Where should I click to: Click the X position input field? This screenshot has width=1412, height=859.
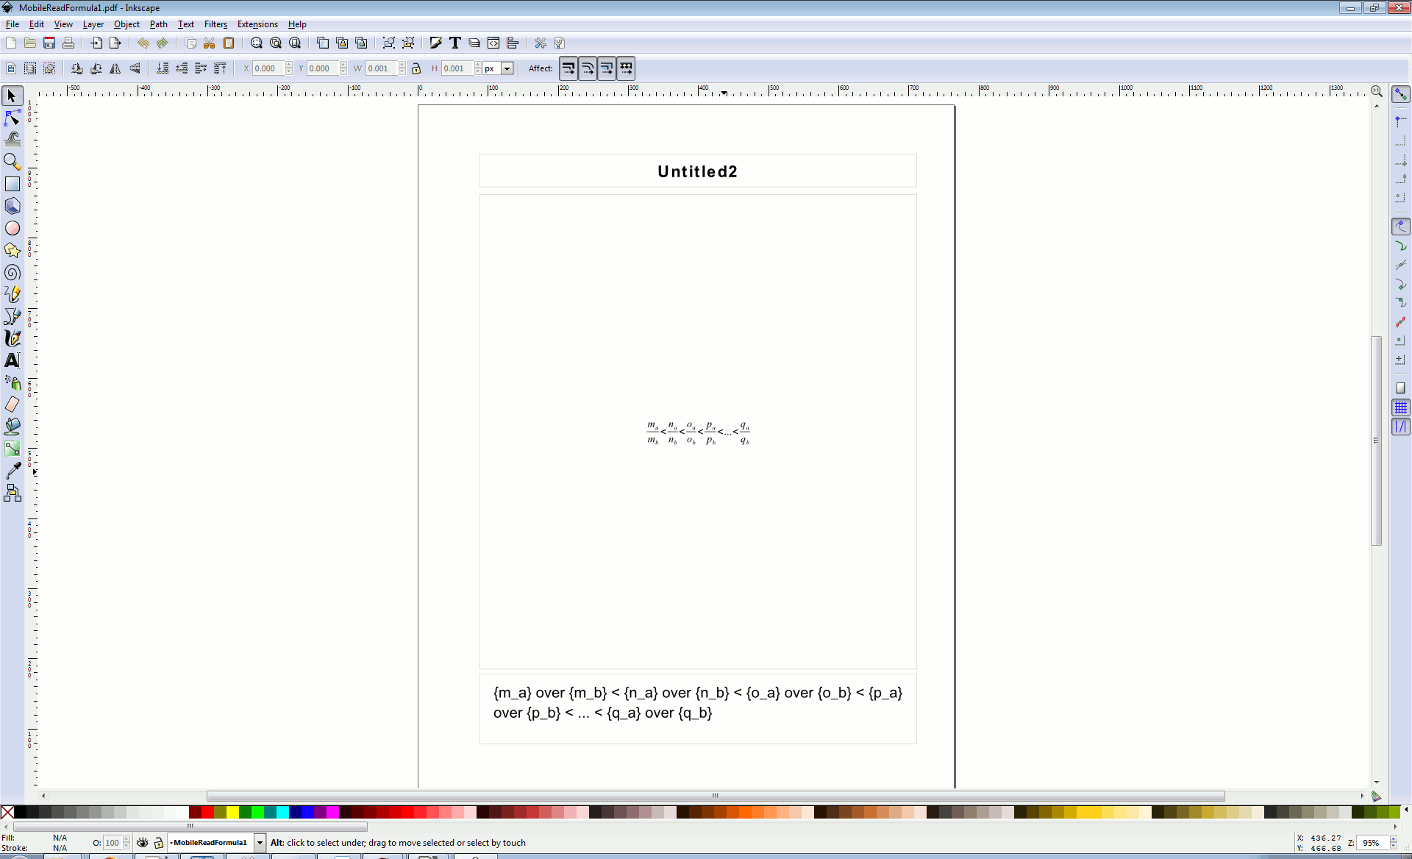(x=268, y=68)
